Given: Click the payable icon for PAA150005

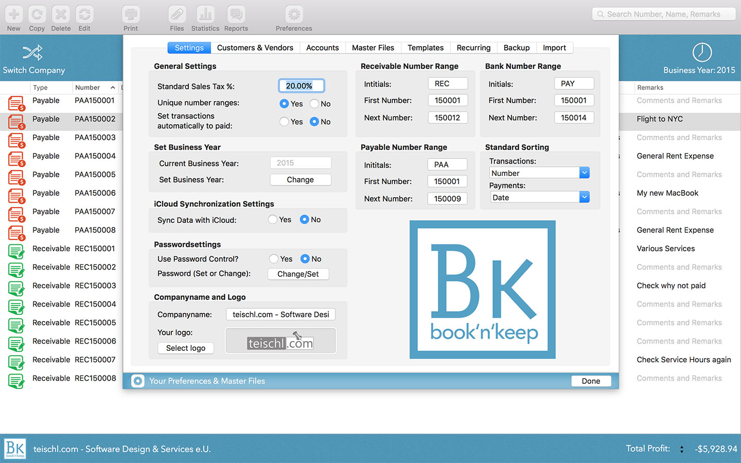Looking at the screenshot, I should (16, 177).
